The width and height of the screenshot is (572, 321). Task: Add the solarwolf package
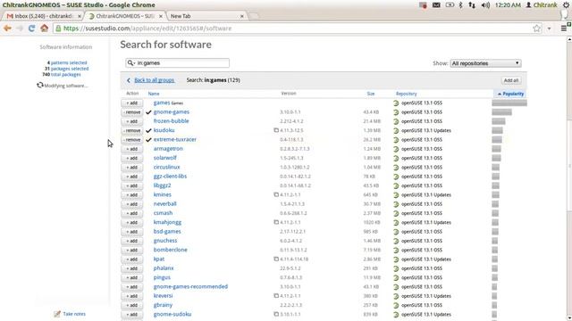click(131, 158)
